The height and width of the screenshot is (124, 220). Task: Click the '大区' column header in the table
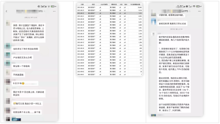tap(121, 5)
